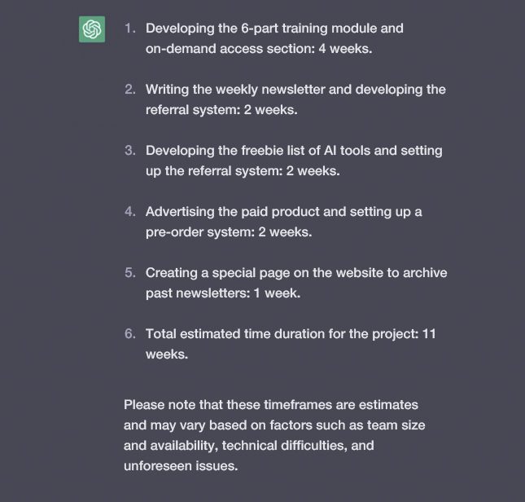The image size is (525, 502).
Task: Click list number 2 marker
Action: pos(130,90)
